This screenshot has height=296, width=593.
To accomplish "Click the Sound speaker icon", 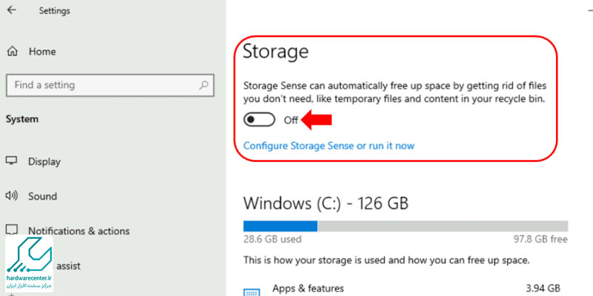I will pos(11,196).
